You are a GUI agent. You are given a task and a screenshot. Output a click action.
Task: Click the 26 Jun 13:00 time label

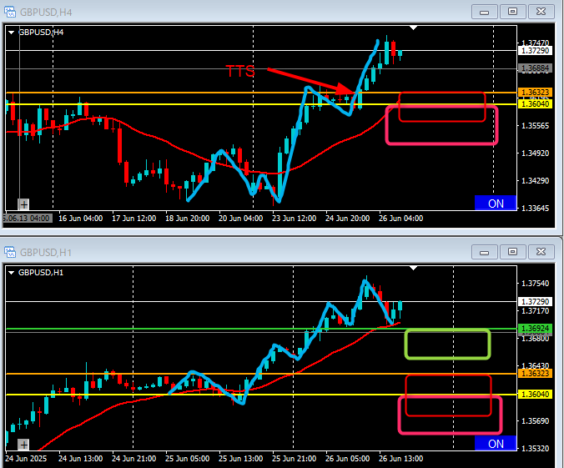(401, 459)
